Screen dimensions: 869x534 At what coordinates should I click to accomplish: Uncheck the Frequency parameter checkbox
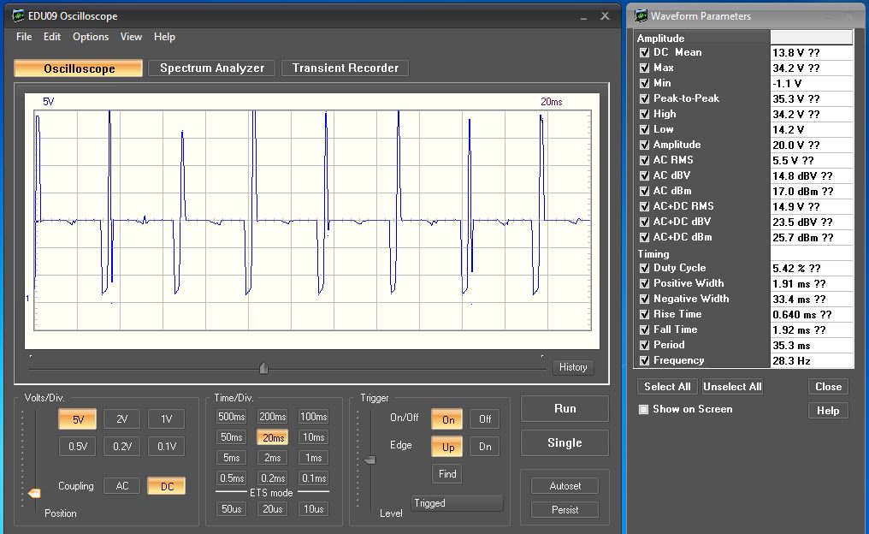tap(644, 360)
